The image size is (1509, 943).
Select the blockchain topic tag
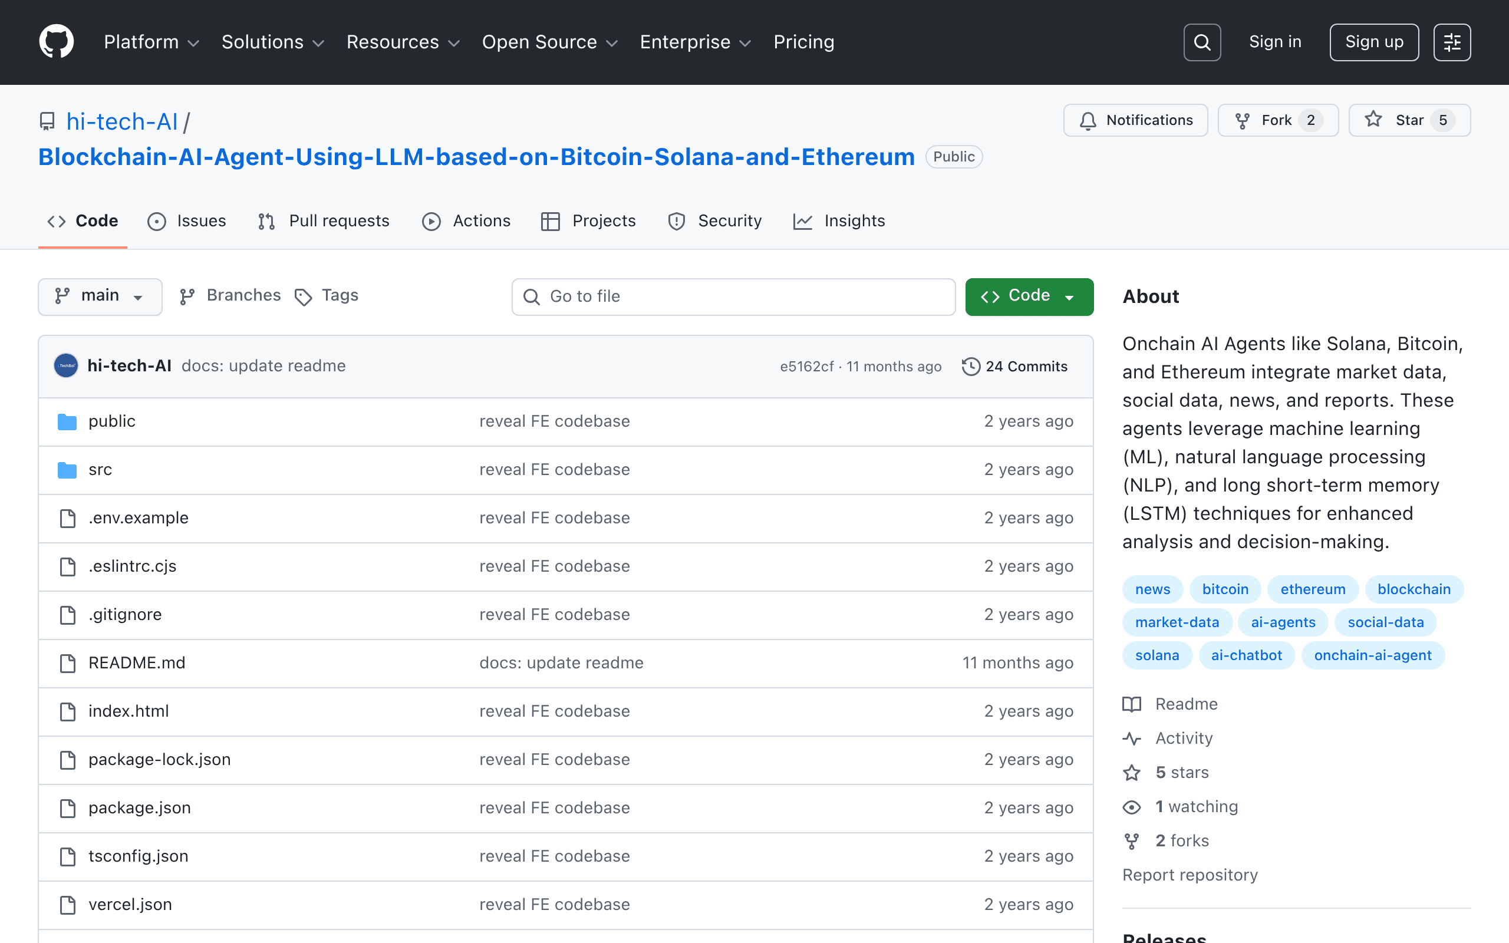[x=1414, y=589]
